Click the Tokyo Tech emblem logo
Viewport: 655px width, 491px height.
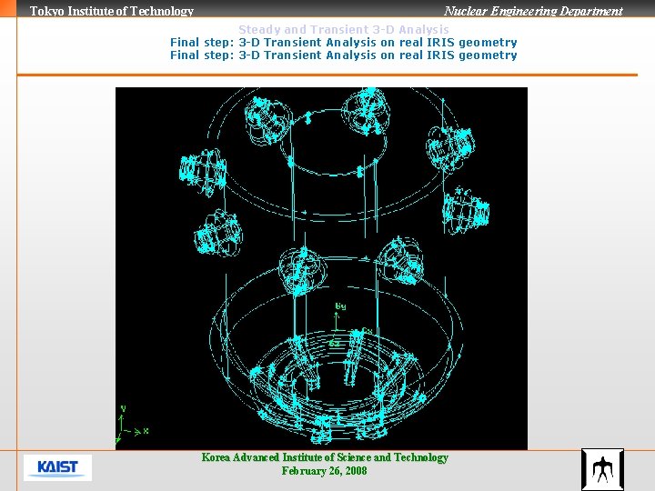(602, 469)
